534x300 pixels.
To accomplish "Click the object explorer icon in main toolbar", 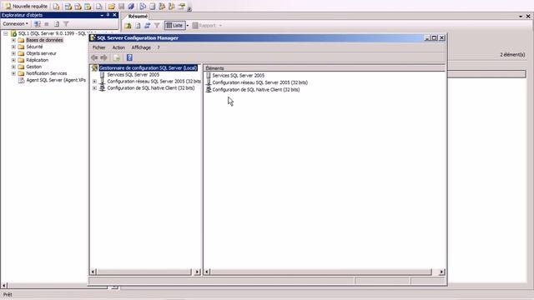I will click(x=162, y=6).
